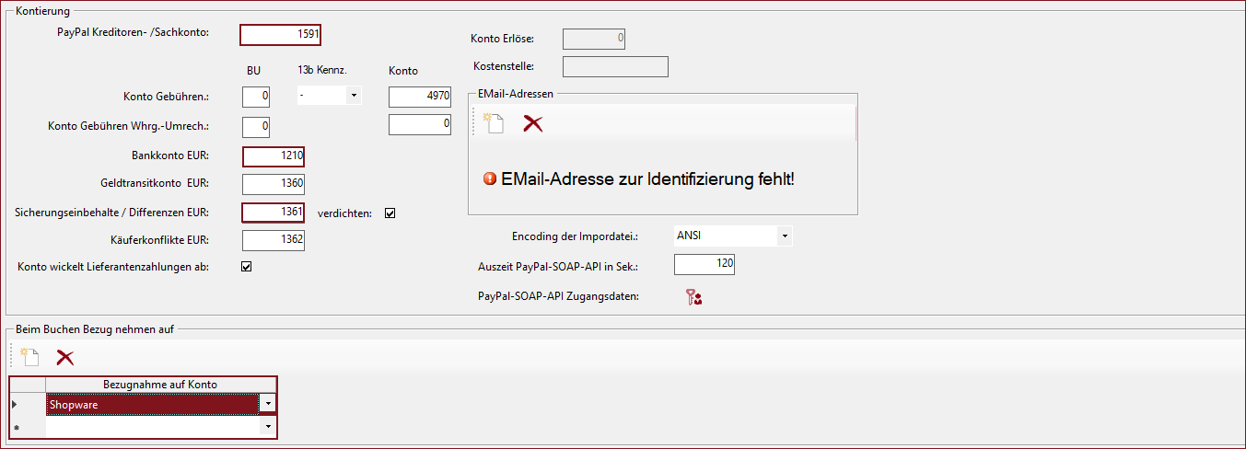Focus the Bankkonto EUR field
Screen dimensions: 1246x449
[273, 156]
